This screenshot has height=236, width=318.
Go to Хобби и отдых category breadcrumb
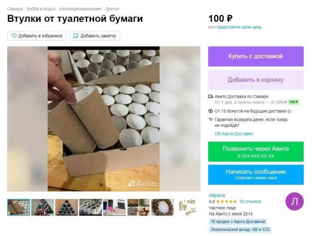pyautogui.click(x=41, y=9)
